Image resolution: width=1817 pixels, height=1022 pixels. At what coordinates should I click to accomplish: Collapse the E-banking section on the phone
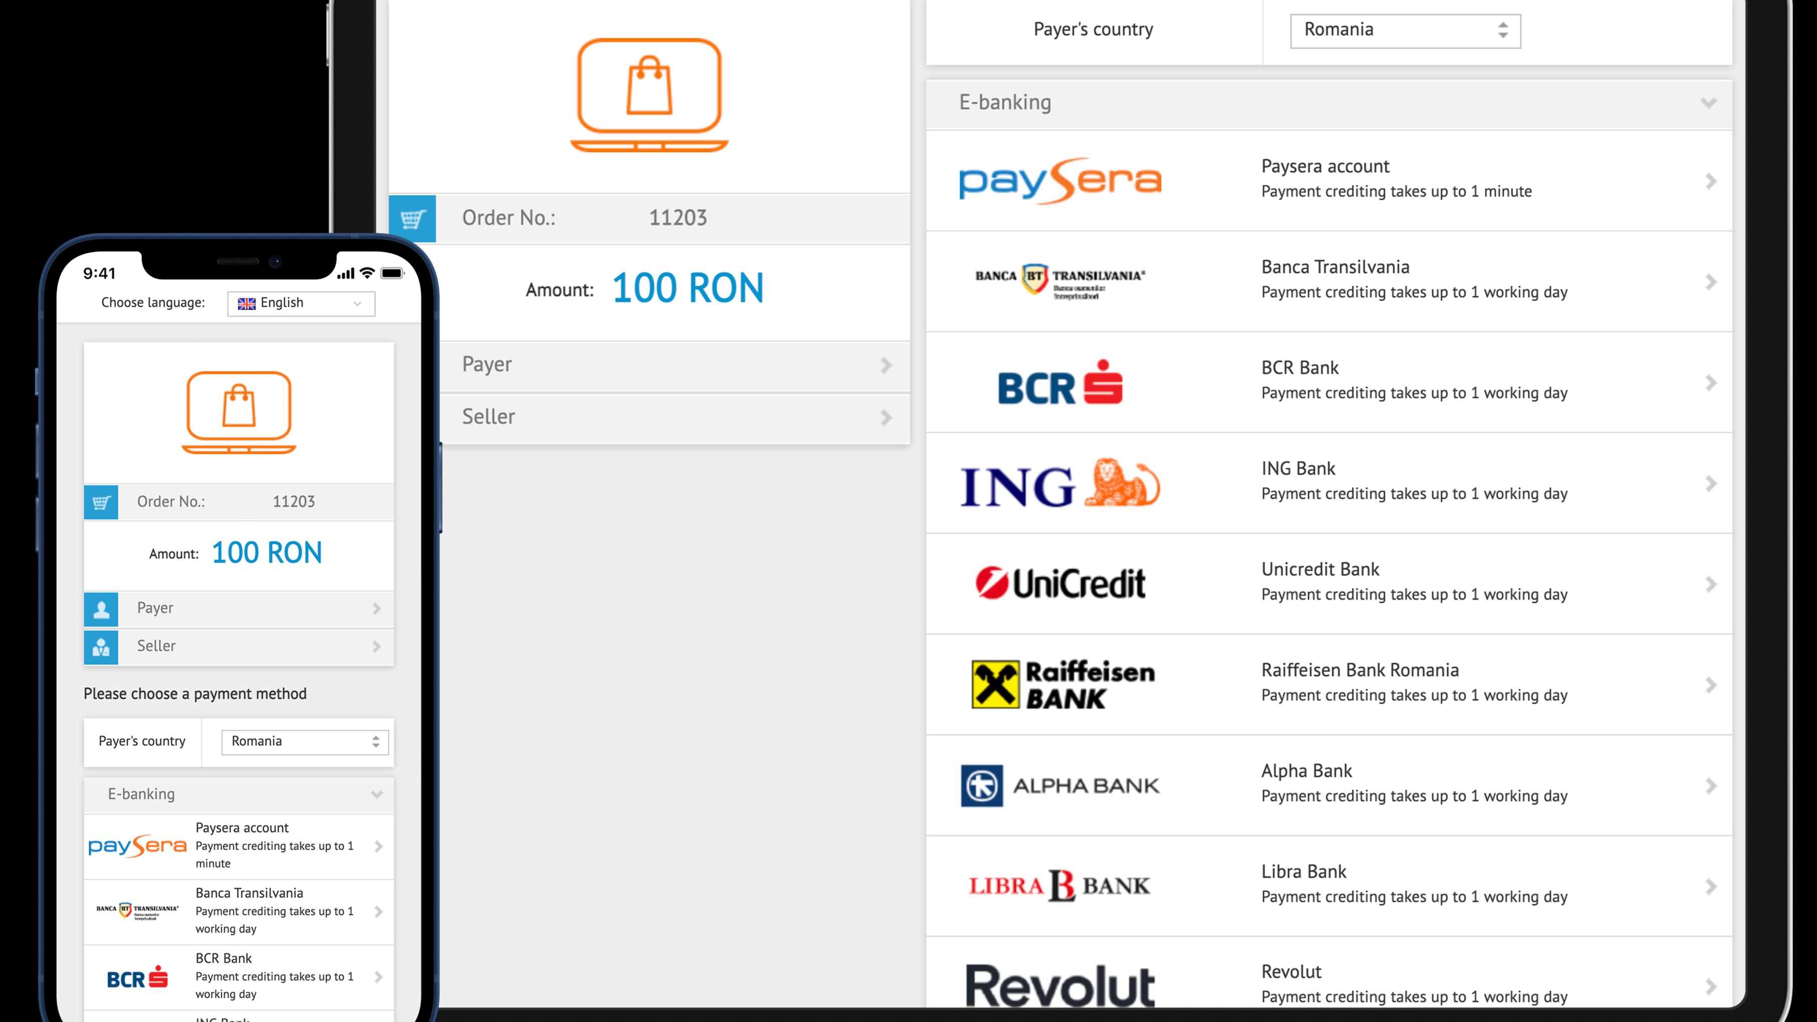pyautogui.click(x=239, y=795)
